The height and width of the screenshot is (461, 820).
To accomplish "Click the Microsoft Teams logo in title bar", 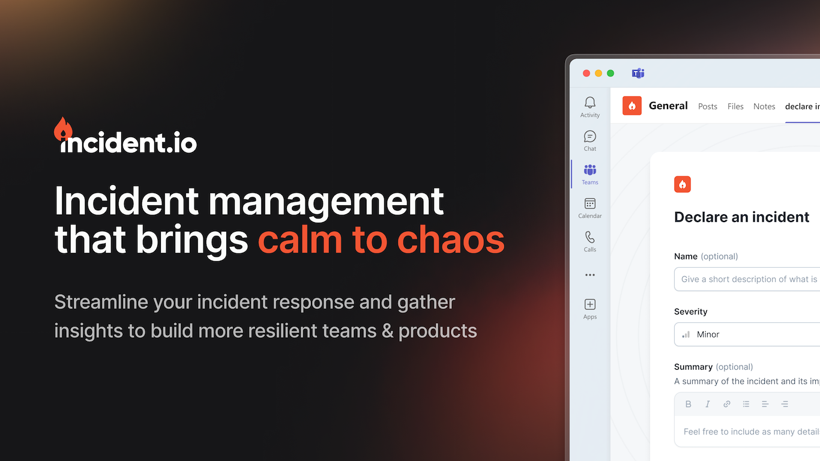I will pos(638,73).
